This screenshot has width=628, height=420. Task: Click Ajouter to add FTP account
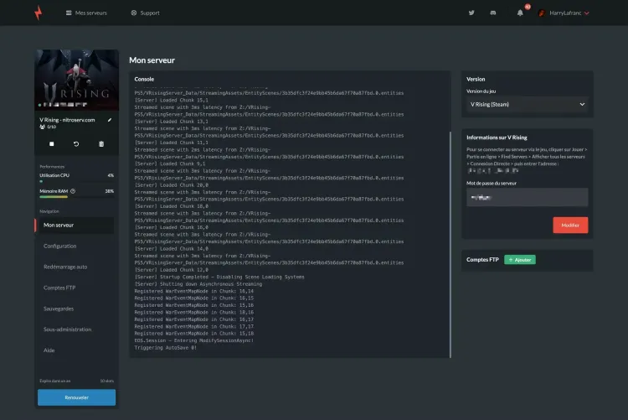click(x=520, y=260)
